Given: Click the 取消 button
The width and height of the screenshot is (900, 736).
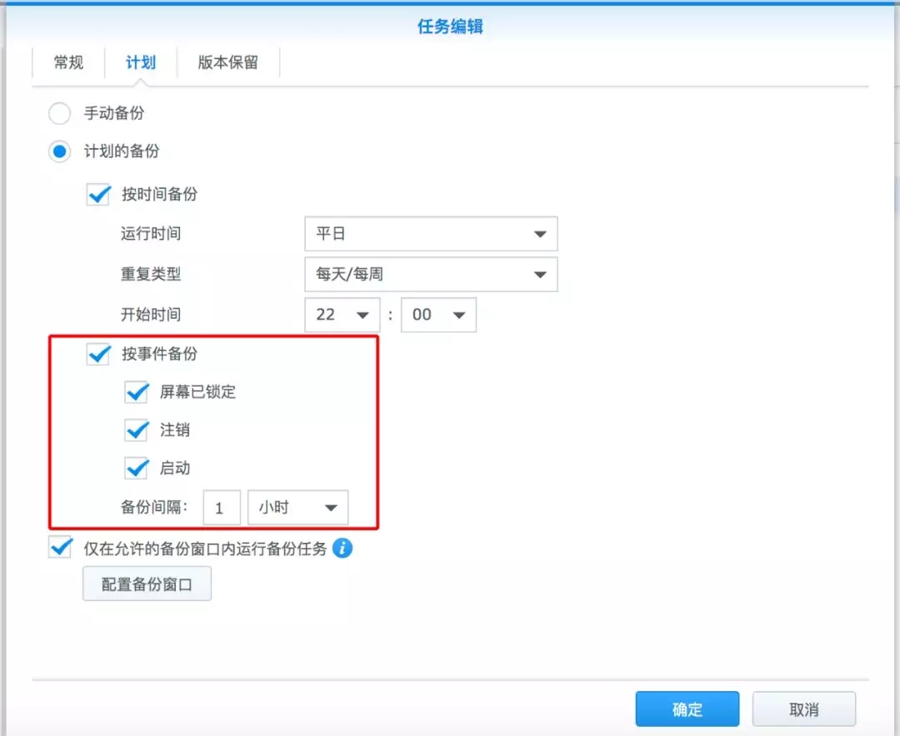Looking at the screenshot, I should point(803,708).
